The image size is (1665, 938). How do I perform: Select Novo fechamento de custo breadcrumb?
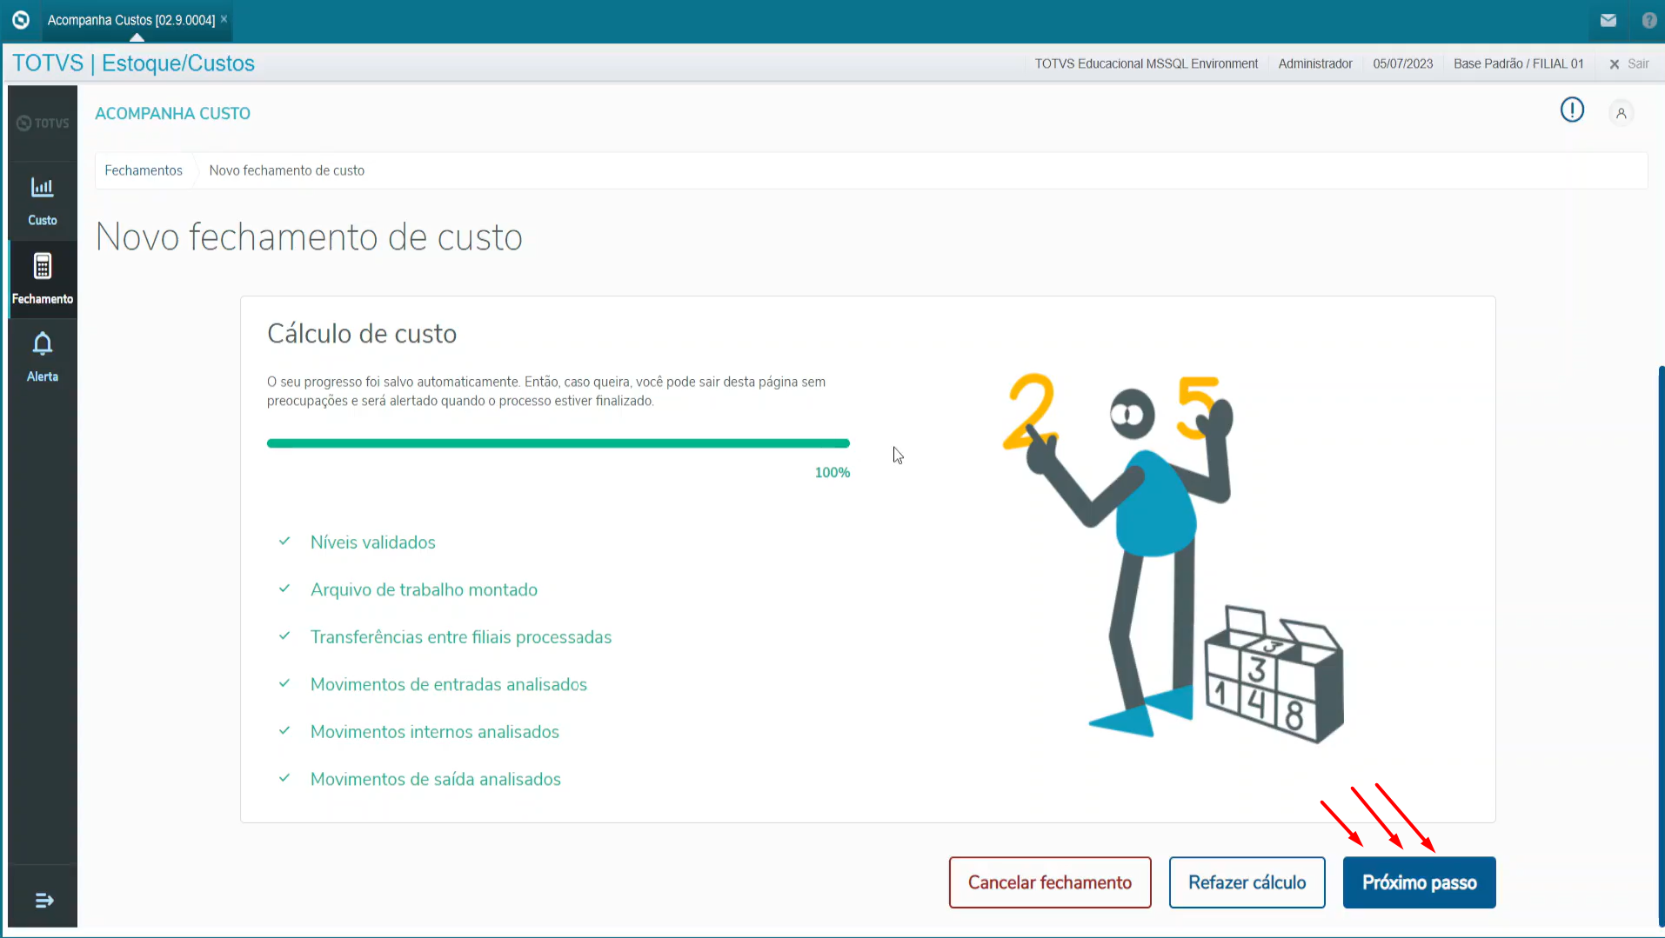286,170
